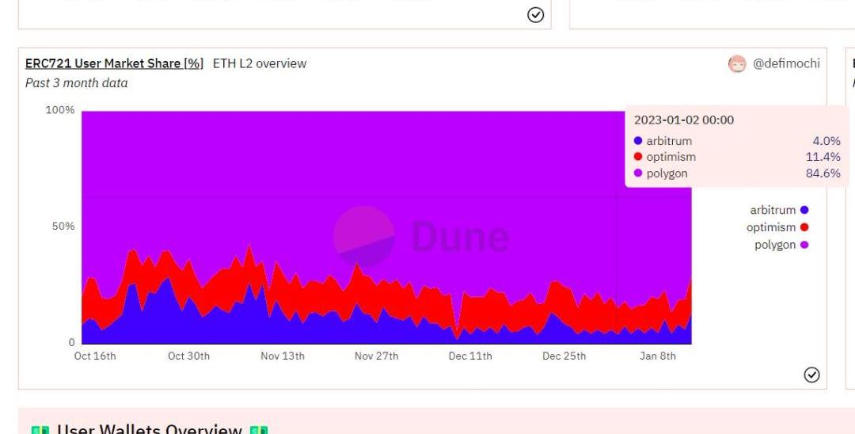Click the ETH L2 overview label

260,63
